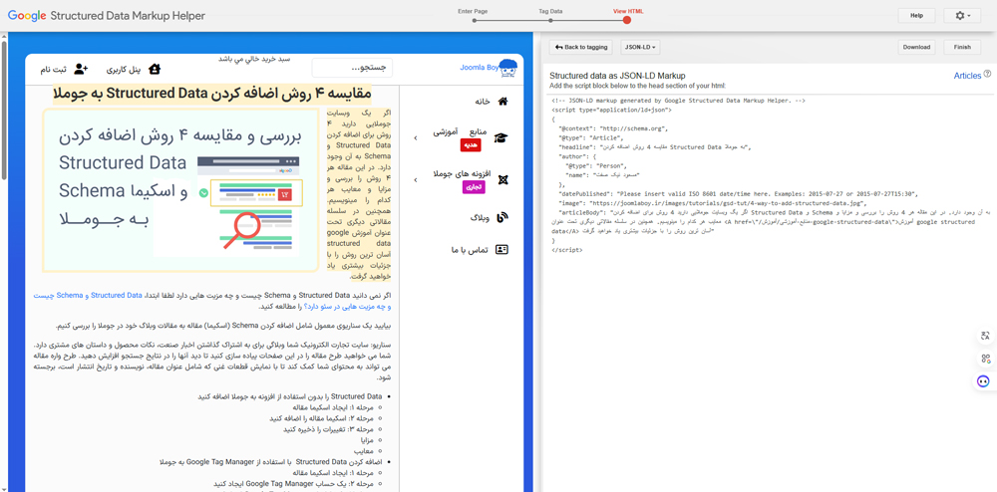Click the "@type": "Article" code line
The image size is (997, 492).
(x=591, y=137)
